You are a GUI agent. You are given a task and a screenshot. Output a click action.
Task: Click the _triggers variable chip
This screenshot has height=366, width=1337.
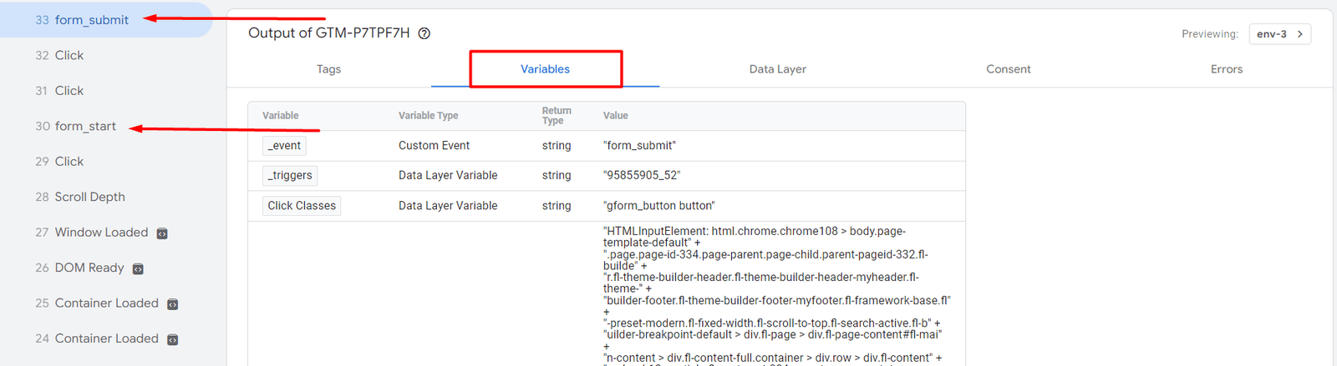[290, 175]
